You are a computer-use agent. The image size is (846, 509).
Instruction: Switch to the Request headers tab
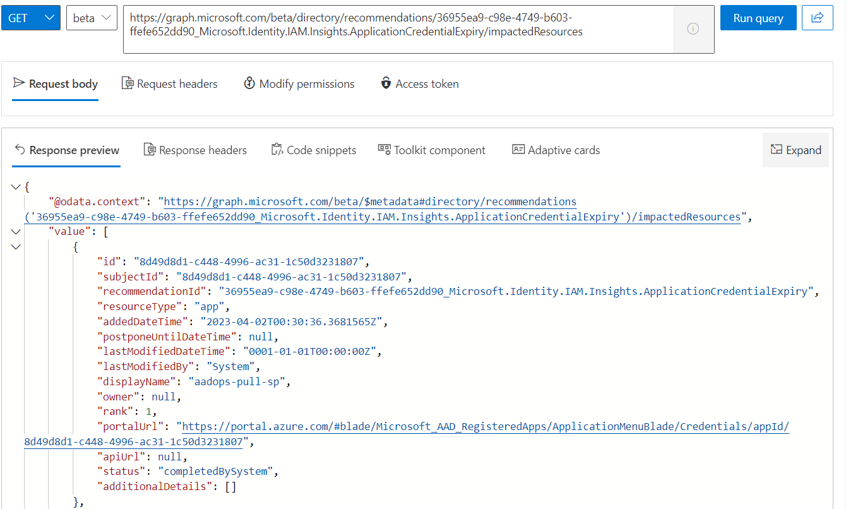click(169, 84)
